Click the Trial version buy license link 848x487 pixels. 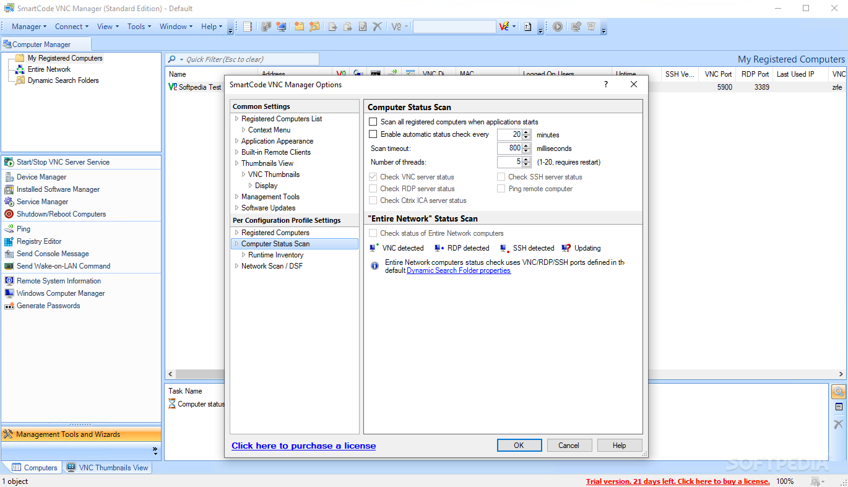click(x=678, y=481)
